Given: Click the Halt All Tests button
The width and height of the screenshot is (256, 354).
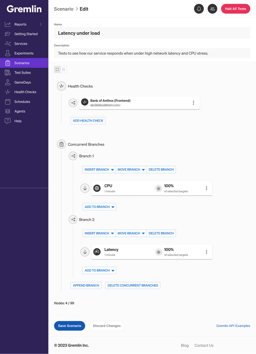Looking at the screenshot, I should [x=236, y=9].
